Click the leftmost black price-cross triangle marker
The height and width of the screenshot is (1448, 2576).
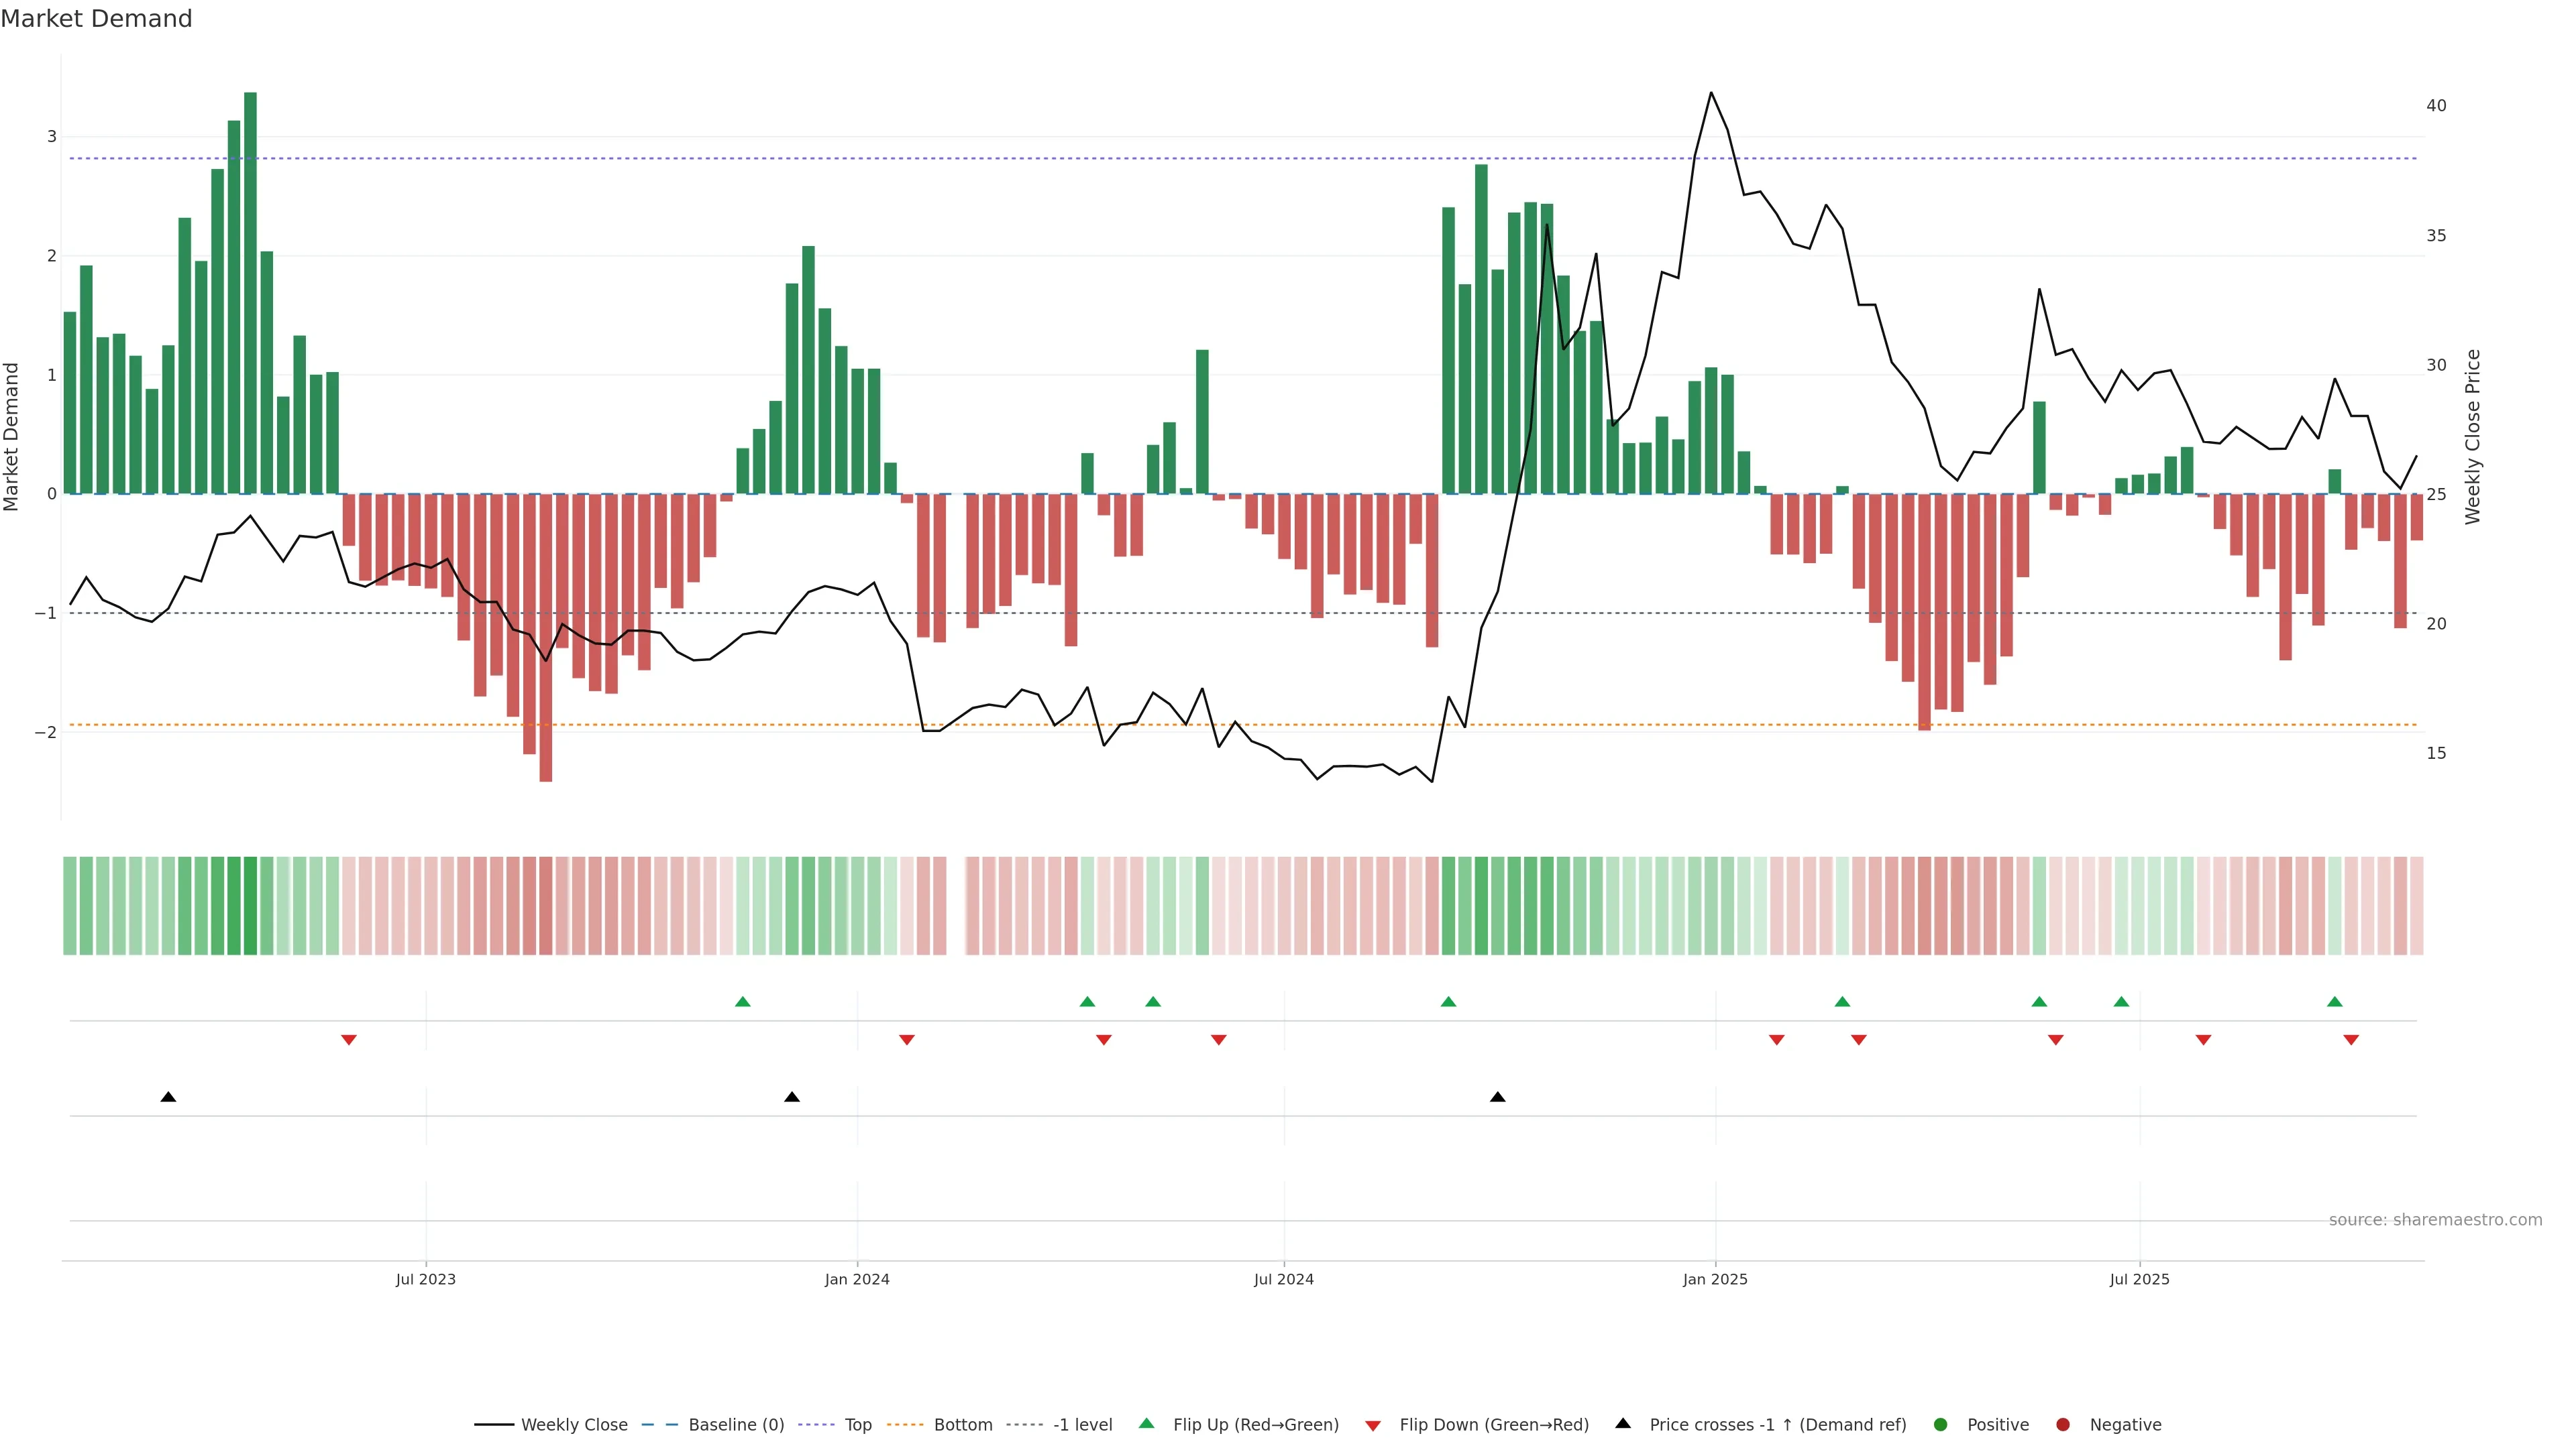pos(168,1097)
